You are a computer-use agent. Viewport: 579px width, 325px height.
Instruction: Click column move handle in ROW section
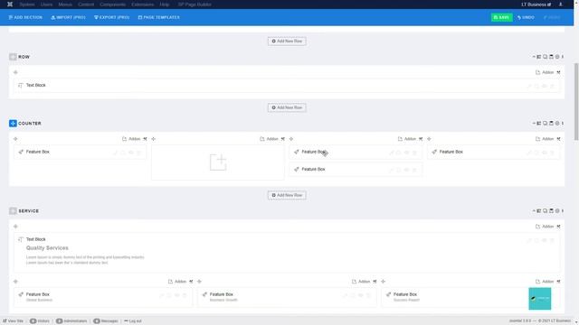point(15,72)
